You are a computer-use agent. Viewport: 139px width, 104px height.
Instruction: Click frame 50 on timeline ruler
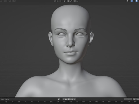pos(19,102)
